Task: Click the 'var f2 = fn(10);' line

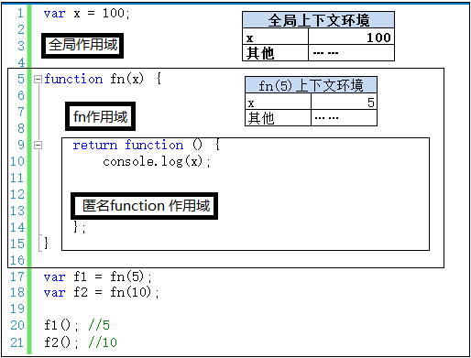Action: (x=102, y=292)
